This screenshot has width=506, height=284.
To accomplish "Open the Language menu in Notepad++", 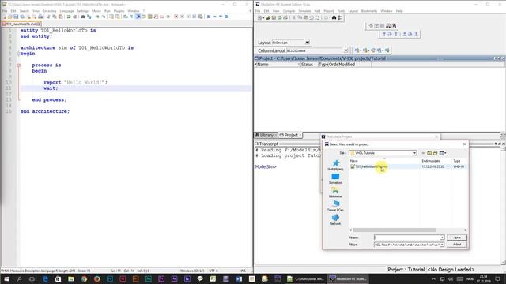I will click(x=66, y=11).
